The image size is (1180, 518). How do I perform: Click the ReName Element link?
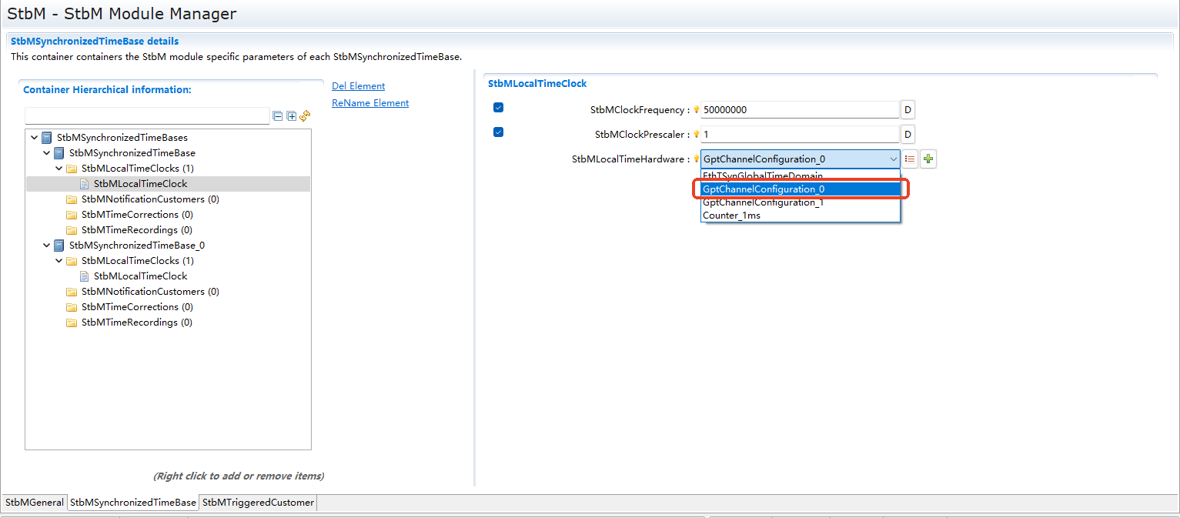[370, 103]
